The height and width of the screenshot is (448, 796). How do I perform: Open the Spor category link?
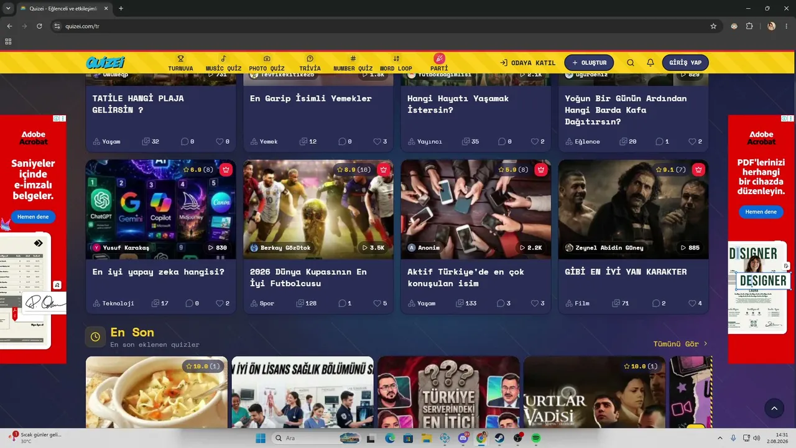coord(262,304)
